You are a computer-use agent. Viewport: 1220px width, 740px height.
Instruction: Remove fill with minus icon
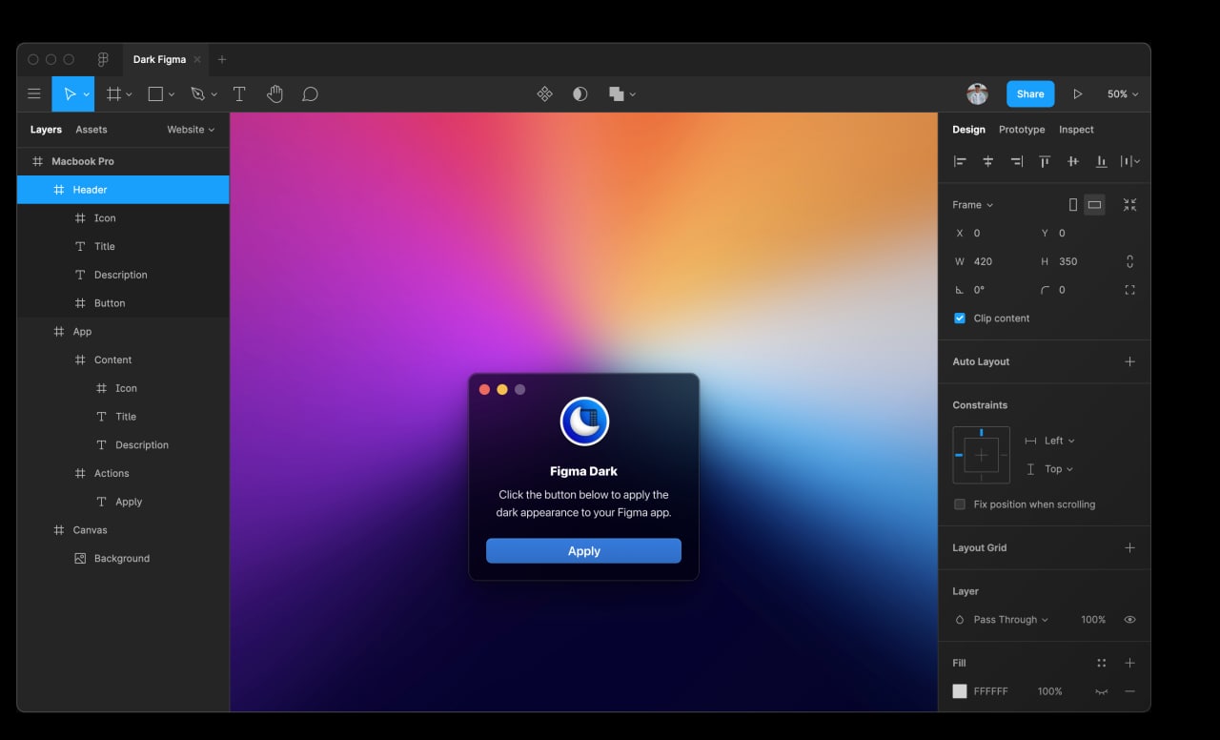[x=1129, y=691]
